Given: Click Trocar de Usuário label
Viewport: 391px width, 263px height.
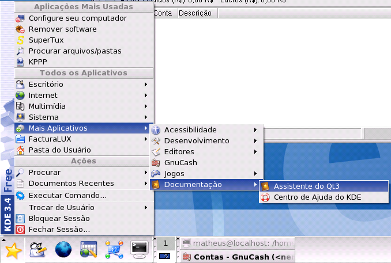Looking at the screenshot, I should click(x=61, y=208).
